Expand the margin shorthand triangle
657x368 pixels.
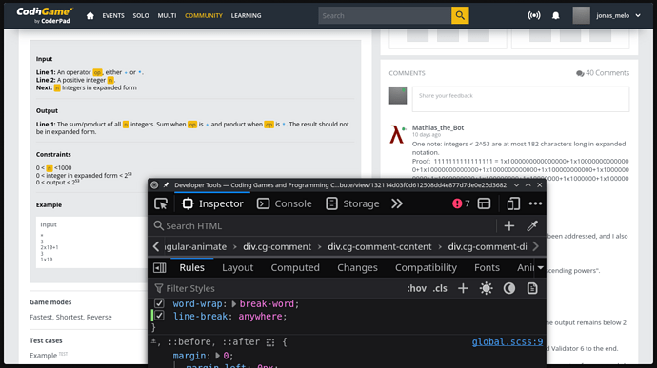point(218,356)
